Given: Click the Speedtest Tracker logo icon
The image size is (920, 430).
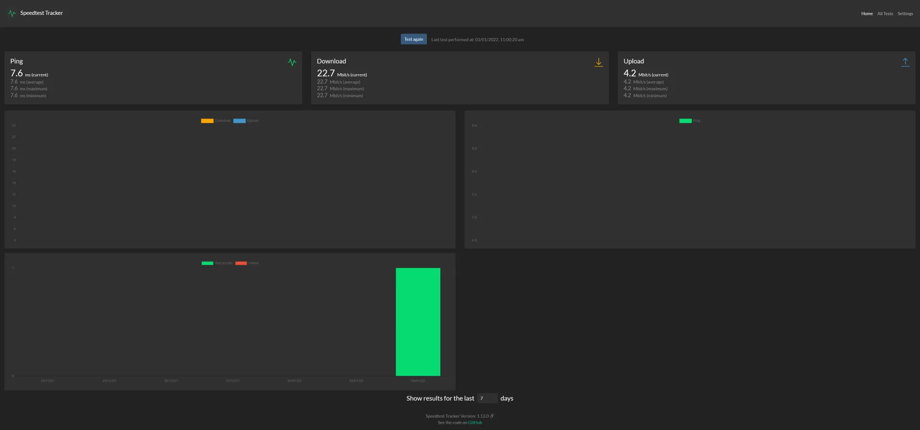Looking at the screenshot, I should (12, 13).
